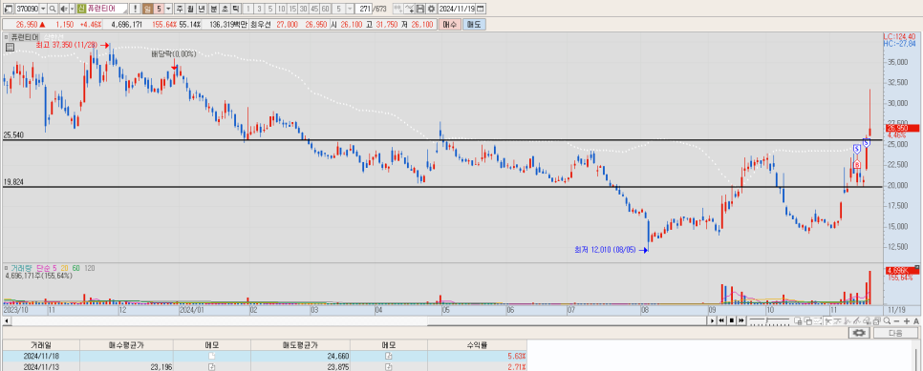
Task: Open the dropdown arrow beside speaker icon
Action: [x=73, y=9]
